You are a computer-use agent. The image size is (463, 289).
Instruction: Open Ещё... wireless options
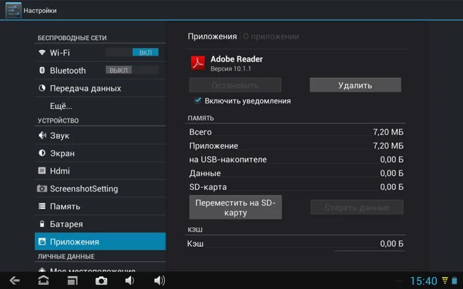pos(100,106)
